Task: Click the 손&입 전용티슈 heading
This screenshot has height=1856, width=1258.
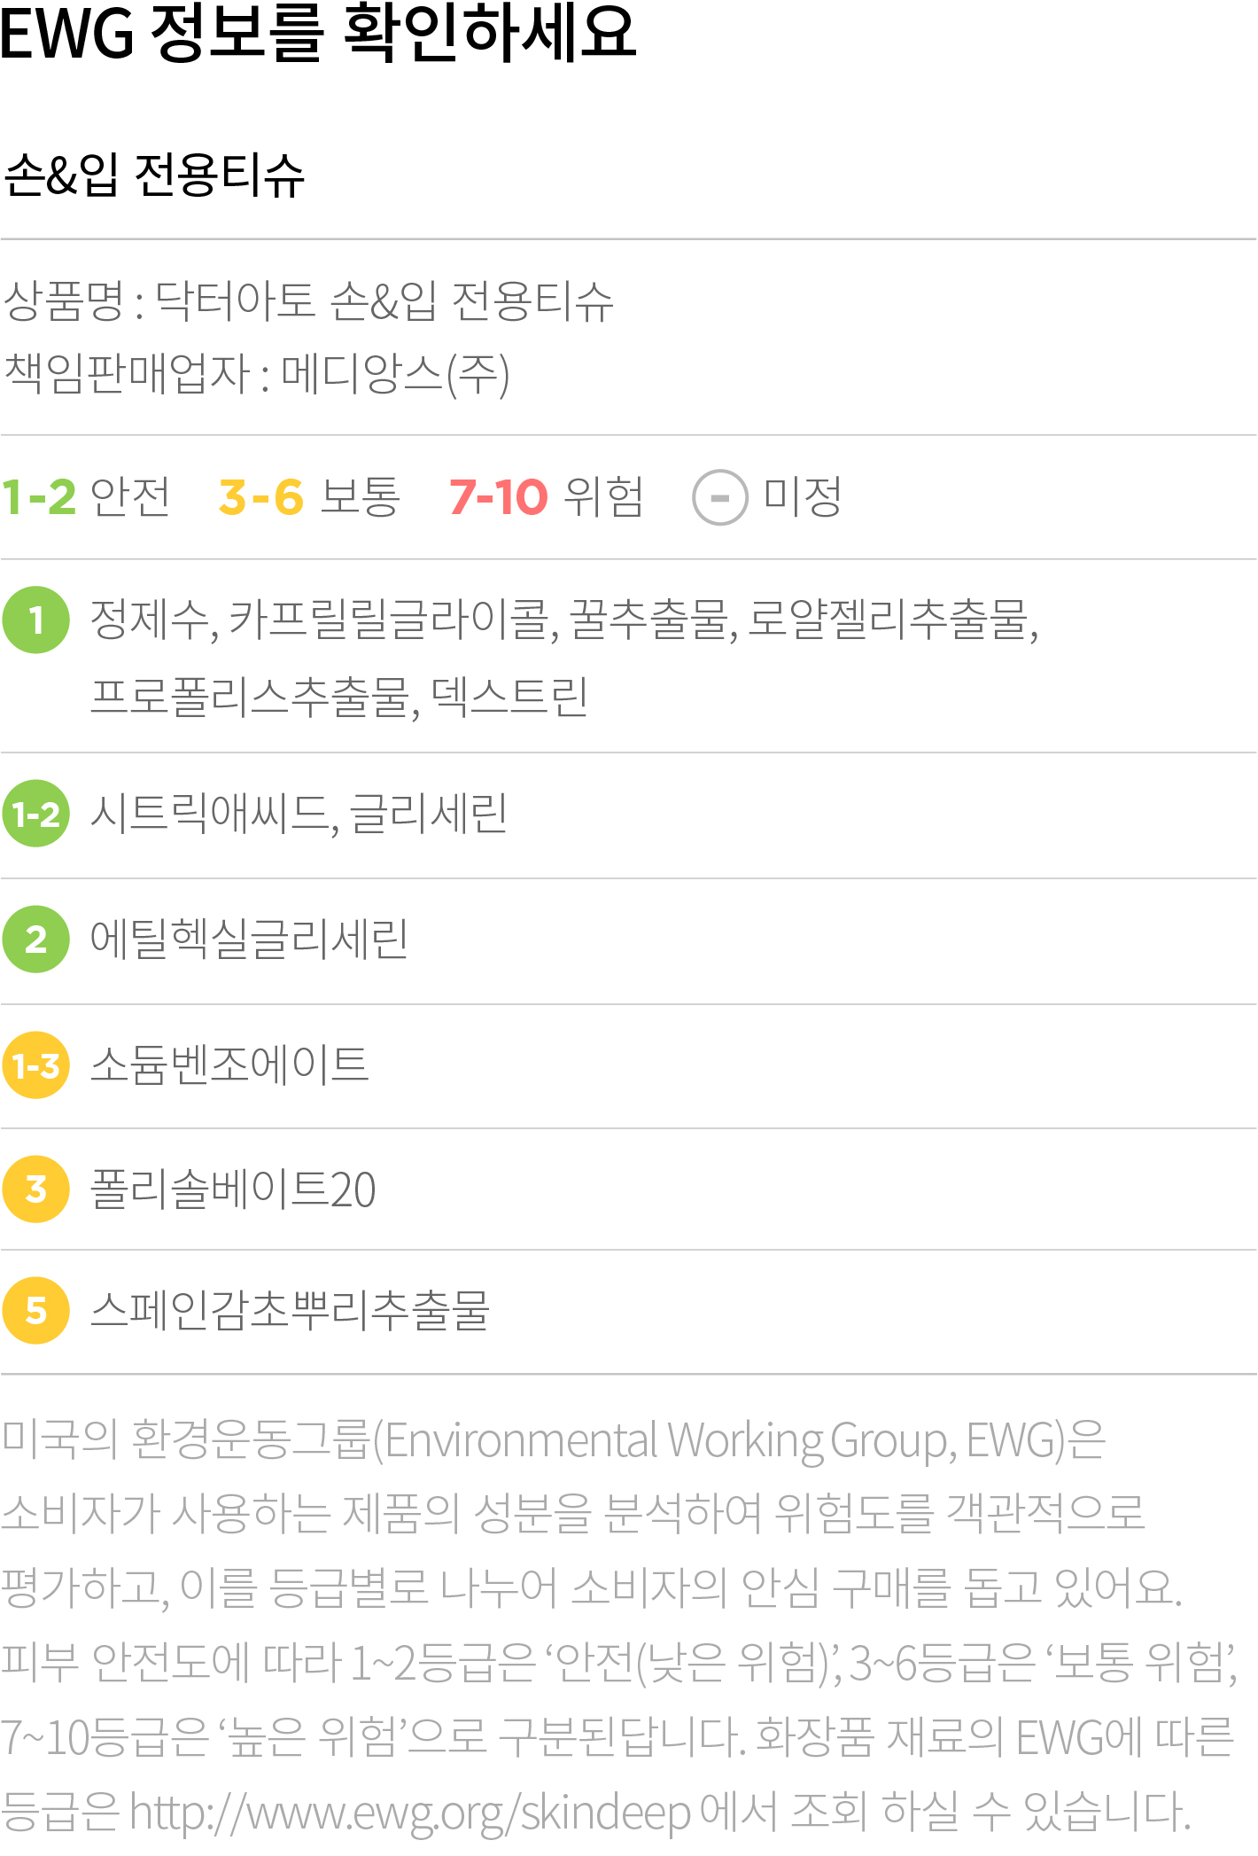Action: pos(154,175)
